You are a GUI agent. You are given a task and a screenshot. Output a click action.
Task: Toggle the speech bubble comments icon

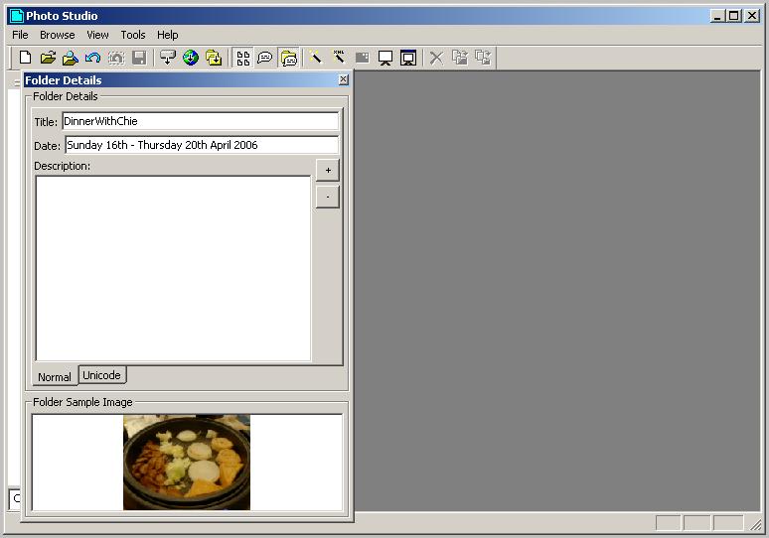[x=265, y=58]
